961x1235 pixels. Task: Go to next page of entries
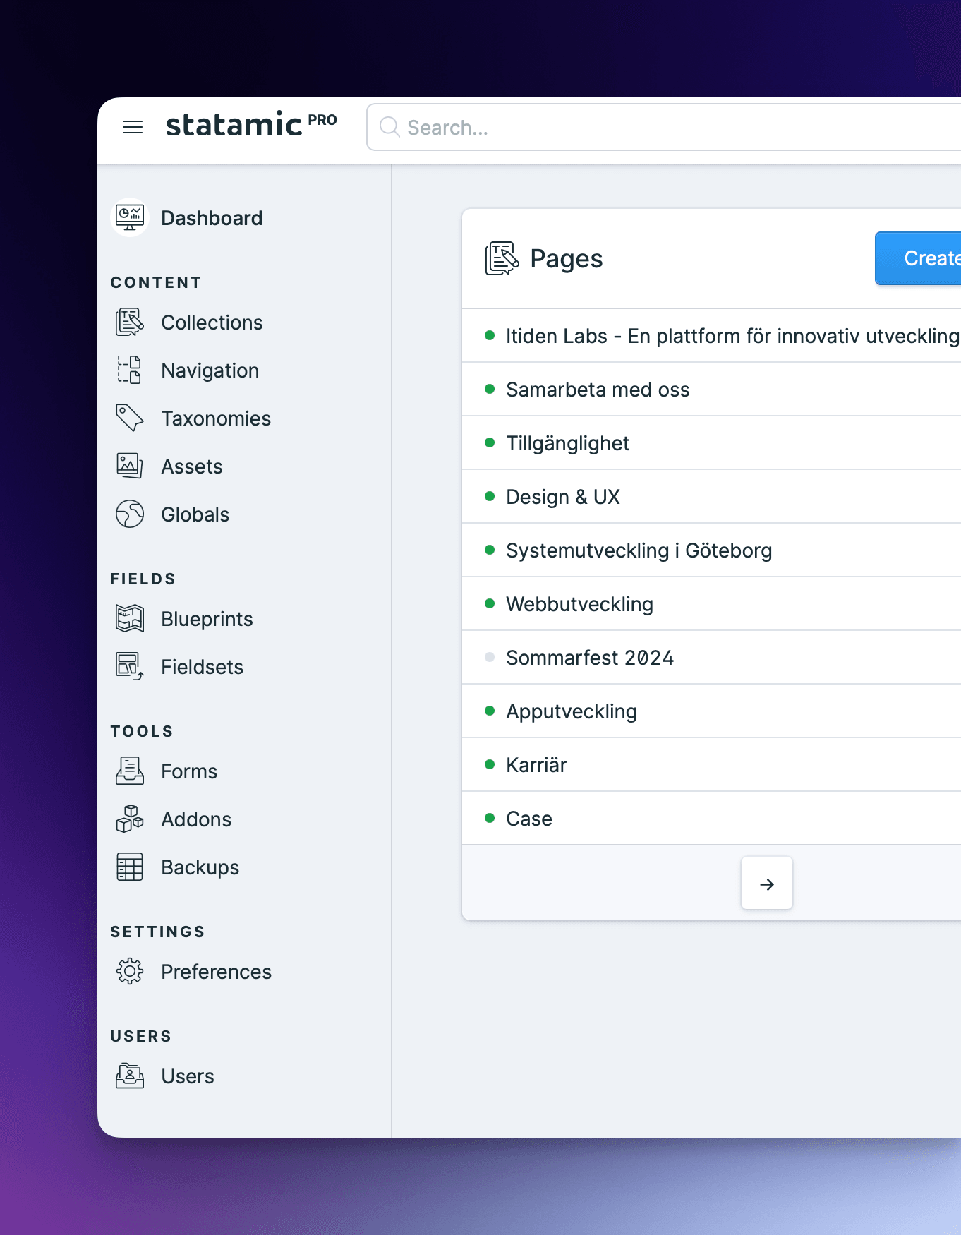pyautogui.click(x=767, y=884)
